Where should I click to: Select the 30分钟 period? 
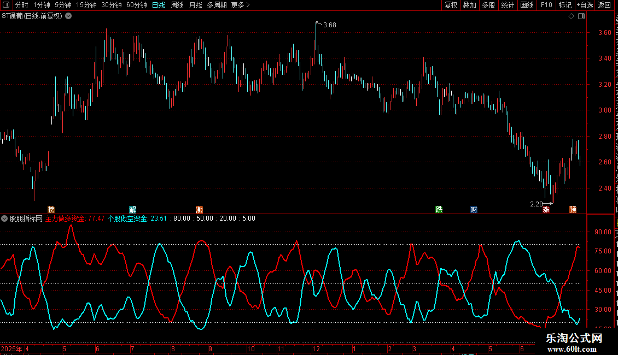point(112,5)
